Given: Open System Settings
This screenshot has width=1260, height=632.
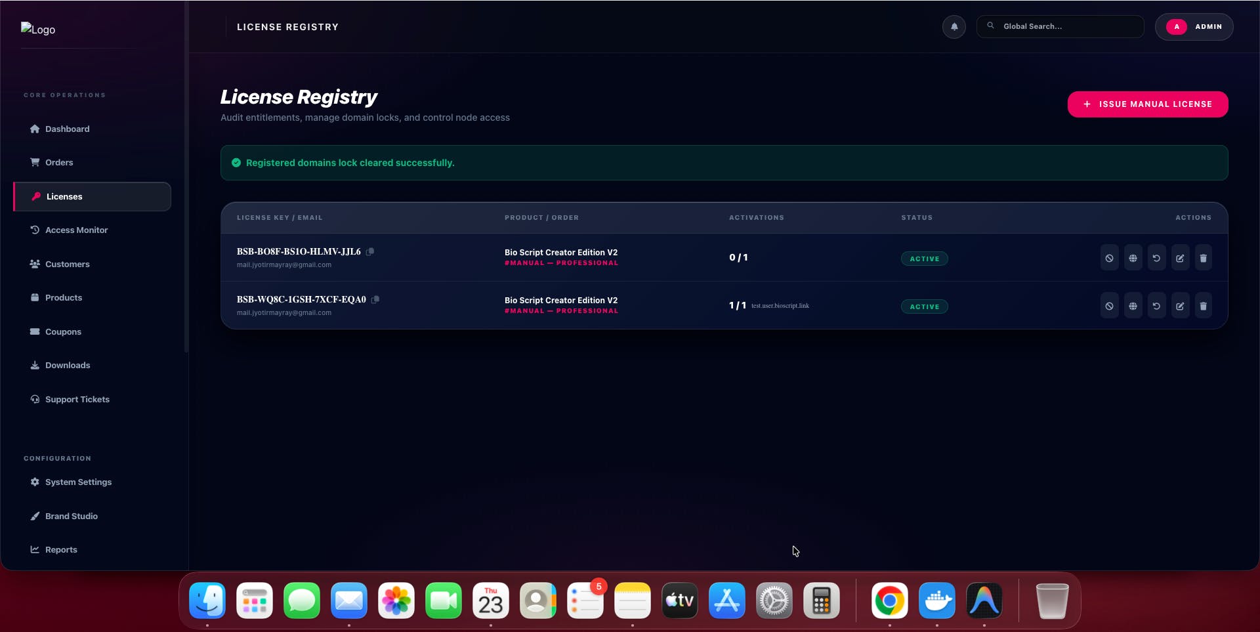Looking at the screenshot, I should tap(92, 482).
